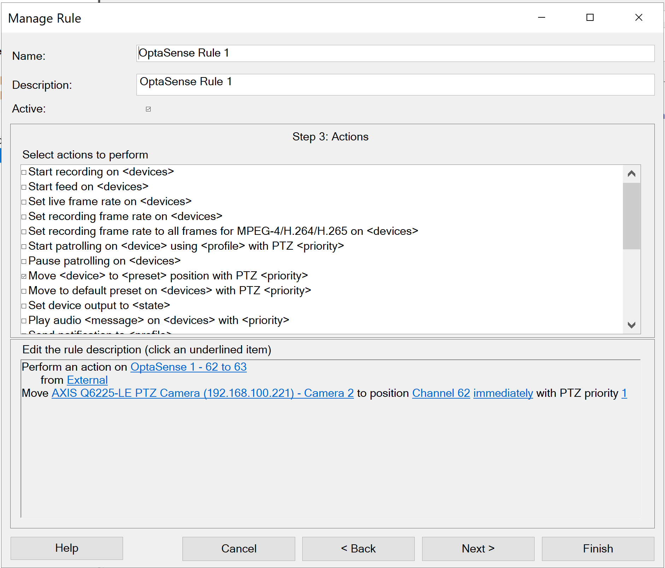Image resolution: width=665 pixels, height=568 pixels.
Task: Open the AXIS Q6225-LE PTZ Camera link
Action: coord(203,393)
